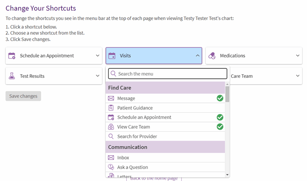Viewport: 307px width, 181px height.
Task: Click the Inbox envelope icon
Action: pos(111,157)
